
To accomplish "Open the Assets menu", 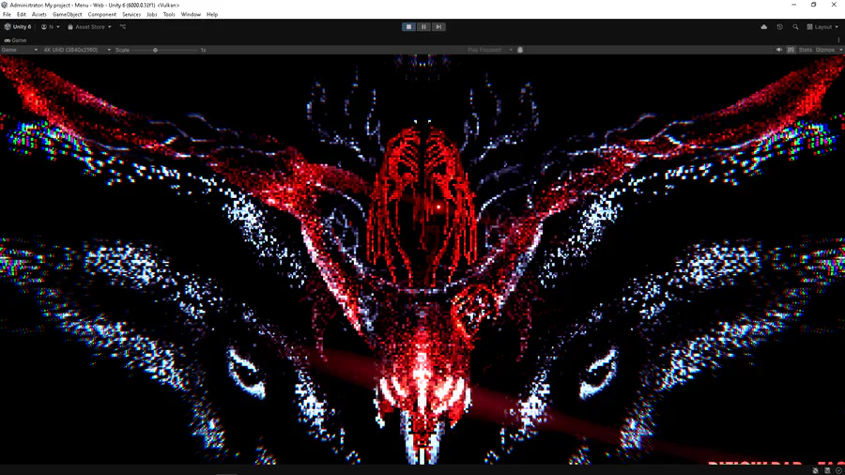I will point(38,14).
